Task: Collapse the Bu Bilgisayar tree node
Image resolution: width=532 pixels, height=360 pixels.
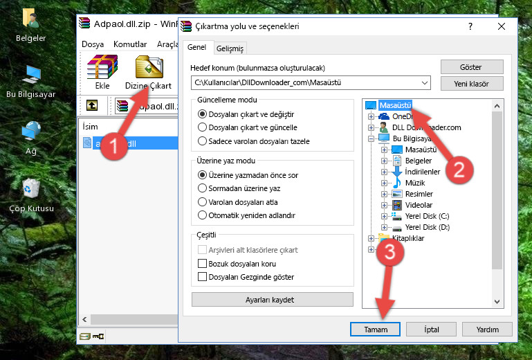Action: 371,138
